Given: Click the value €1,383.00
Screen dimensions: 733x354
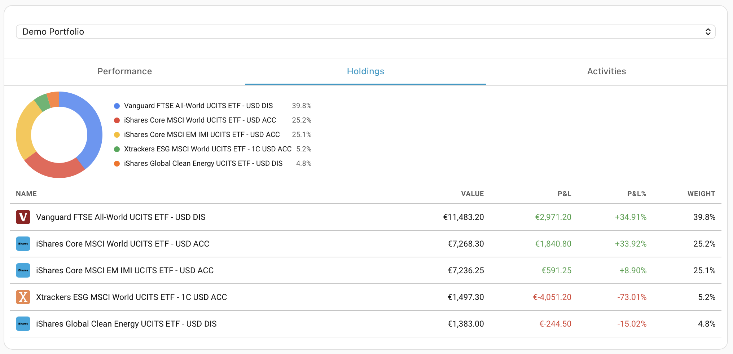Looking at the screenshot, I should point(466,324).
